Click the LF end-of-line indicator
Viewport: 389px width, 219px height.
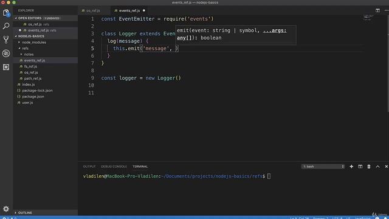(x=348, y=218)
